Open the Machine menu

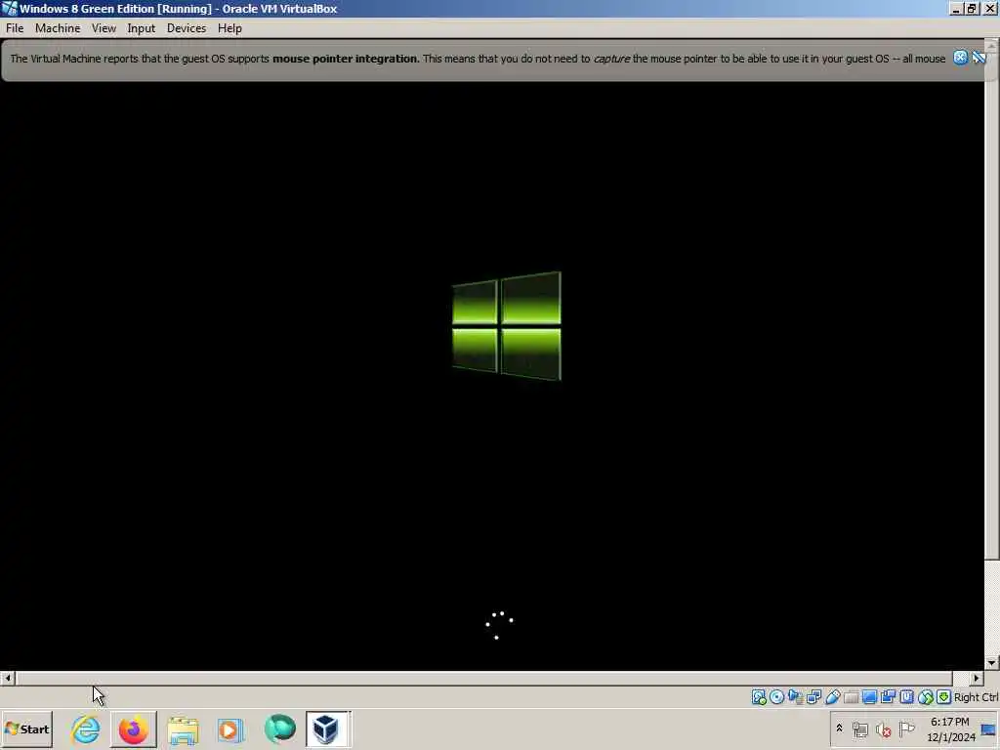58,28
